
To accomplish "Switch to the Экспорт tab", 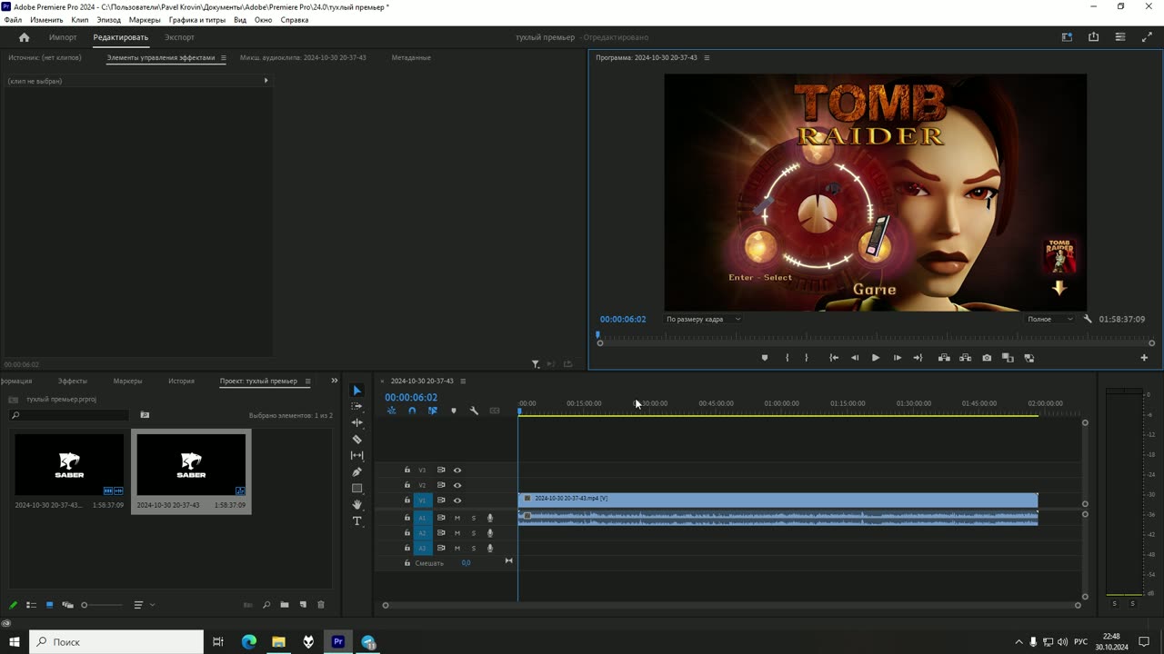I will coord(179,37).
